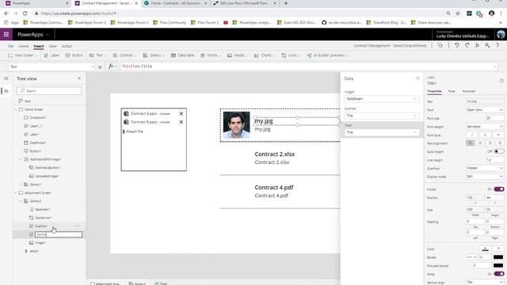Switch to the Rules tab in properties pane
The image size is (507, 285).
pyautogui.click(x=452, y=92)
